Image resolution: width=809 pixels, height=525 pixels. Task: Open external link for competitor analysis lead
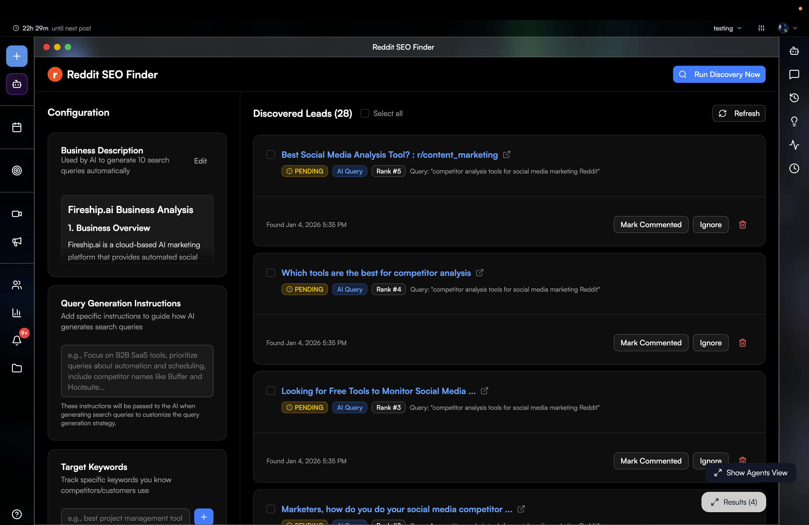coord(479,273)
